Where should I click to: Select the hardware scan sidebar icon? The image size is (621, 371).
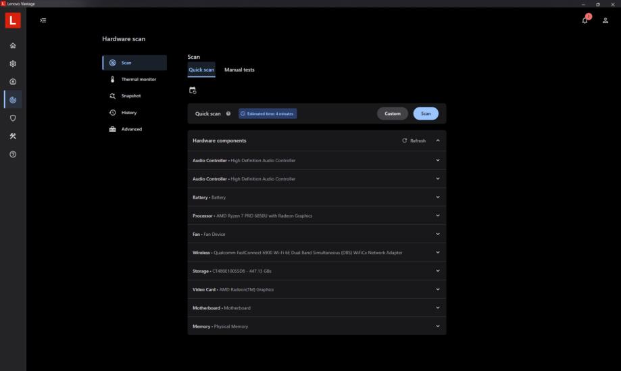[13, 100]
